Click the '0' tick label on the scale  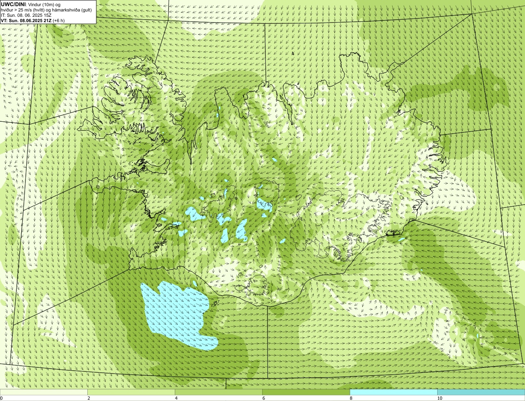point(1,398)
